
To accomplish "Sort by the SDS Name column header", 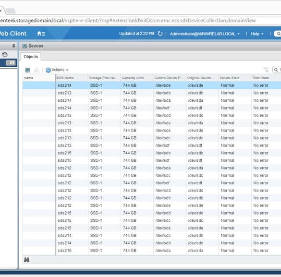I will (72, 78).
